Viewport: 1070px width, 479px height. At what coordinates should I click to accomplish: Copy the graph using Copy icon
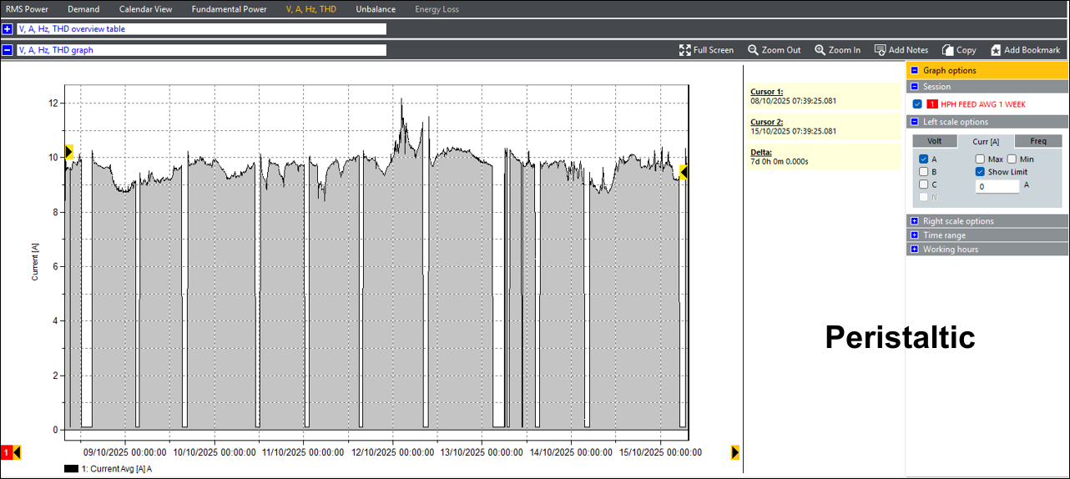click(x=947, y=50)
